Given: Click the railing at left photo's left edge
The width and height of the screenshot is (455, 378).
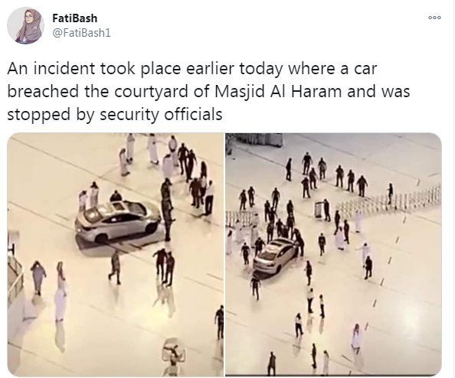Looking at the screenshot, I should [15, 277].
